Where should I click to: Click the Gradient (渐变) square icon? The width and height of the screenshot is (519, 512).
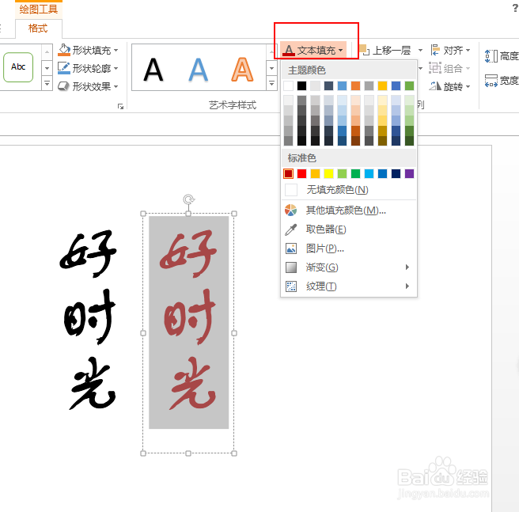pyautogui.click(x=291, y=267)
